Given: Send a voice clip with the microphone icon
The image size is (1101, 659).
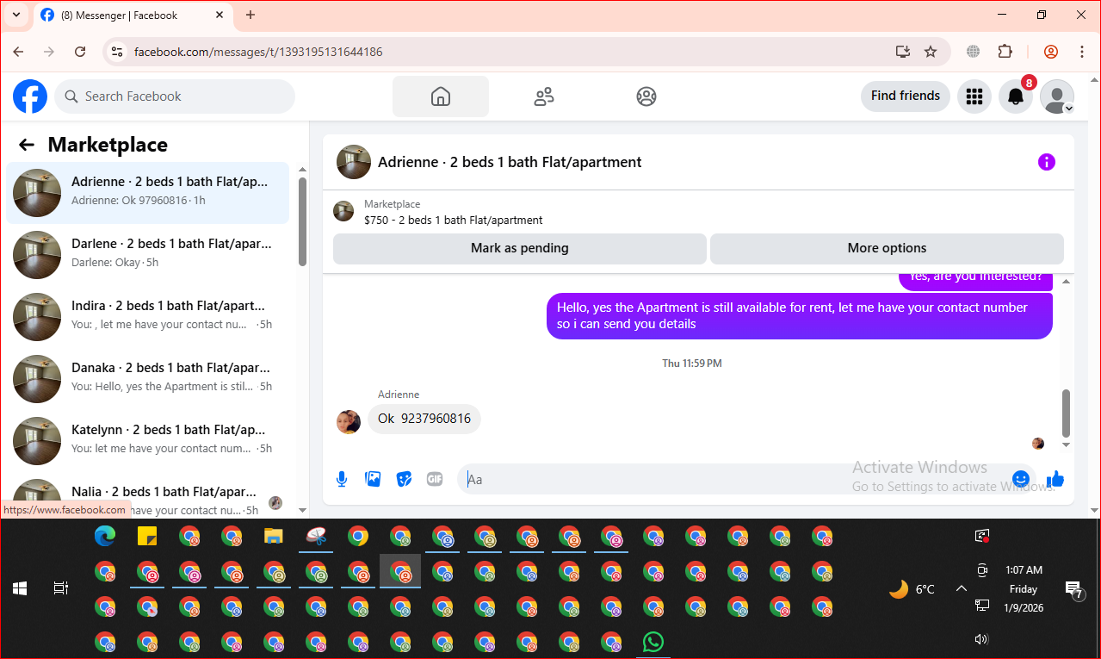Looking at the screenshot, I should pyautogui.click(x=342, y=479).
